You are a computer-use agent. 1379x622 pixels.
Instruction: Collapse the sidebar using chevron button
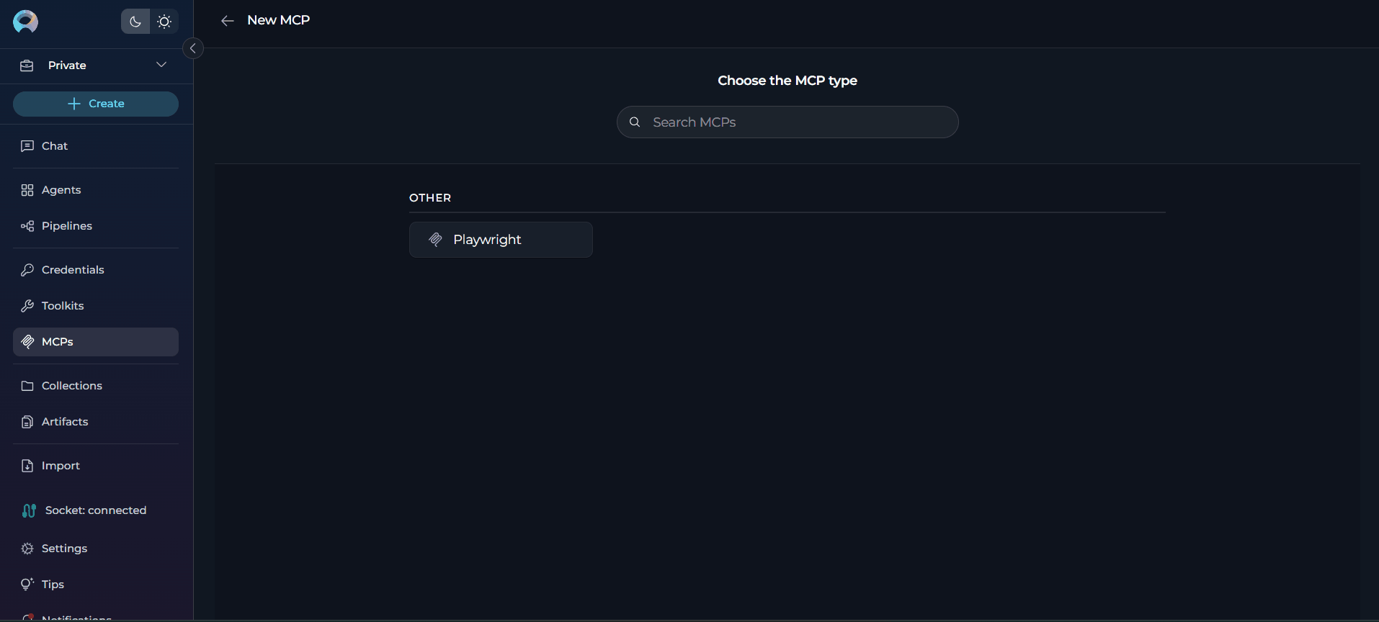click(x=193, y=48)
